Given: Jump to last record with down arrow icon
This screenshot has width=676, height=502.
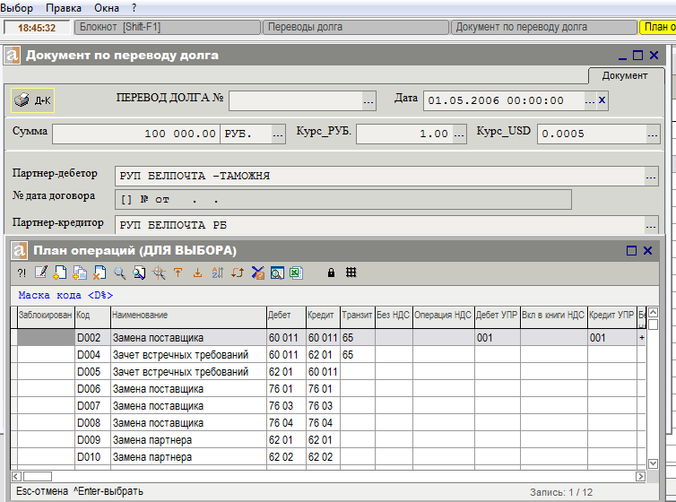Looking at the screenshot, I should [x=197, y=273].
